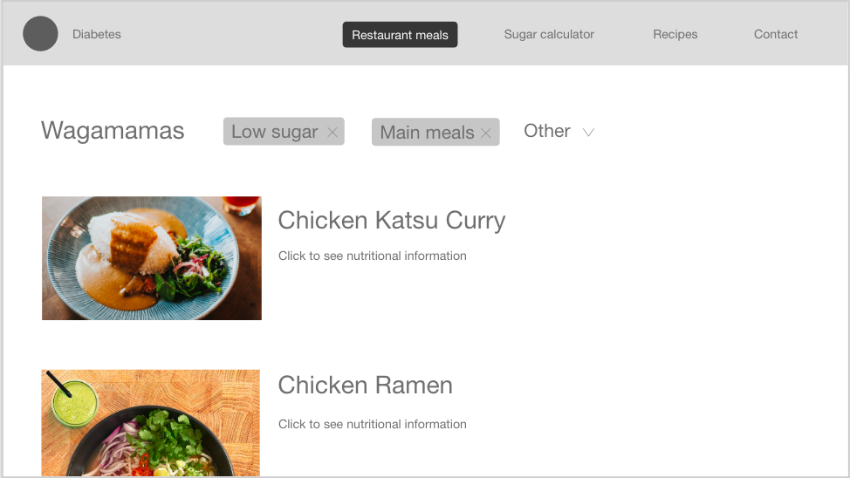Expand the Other dropdown chevron
This screenshot has width=850, height=478.
coord(588,133)
